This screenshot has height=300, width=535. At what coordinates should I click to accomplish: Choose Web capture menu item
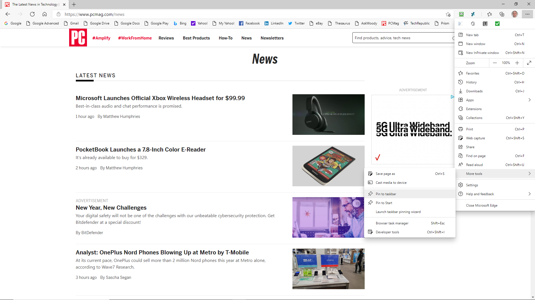[x=495, y=138]
